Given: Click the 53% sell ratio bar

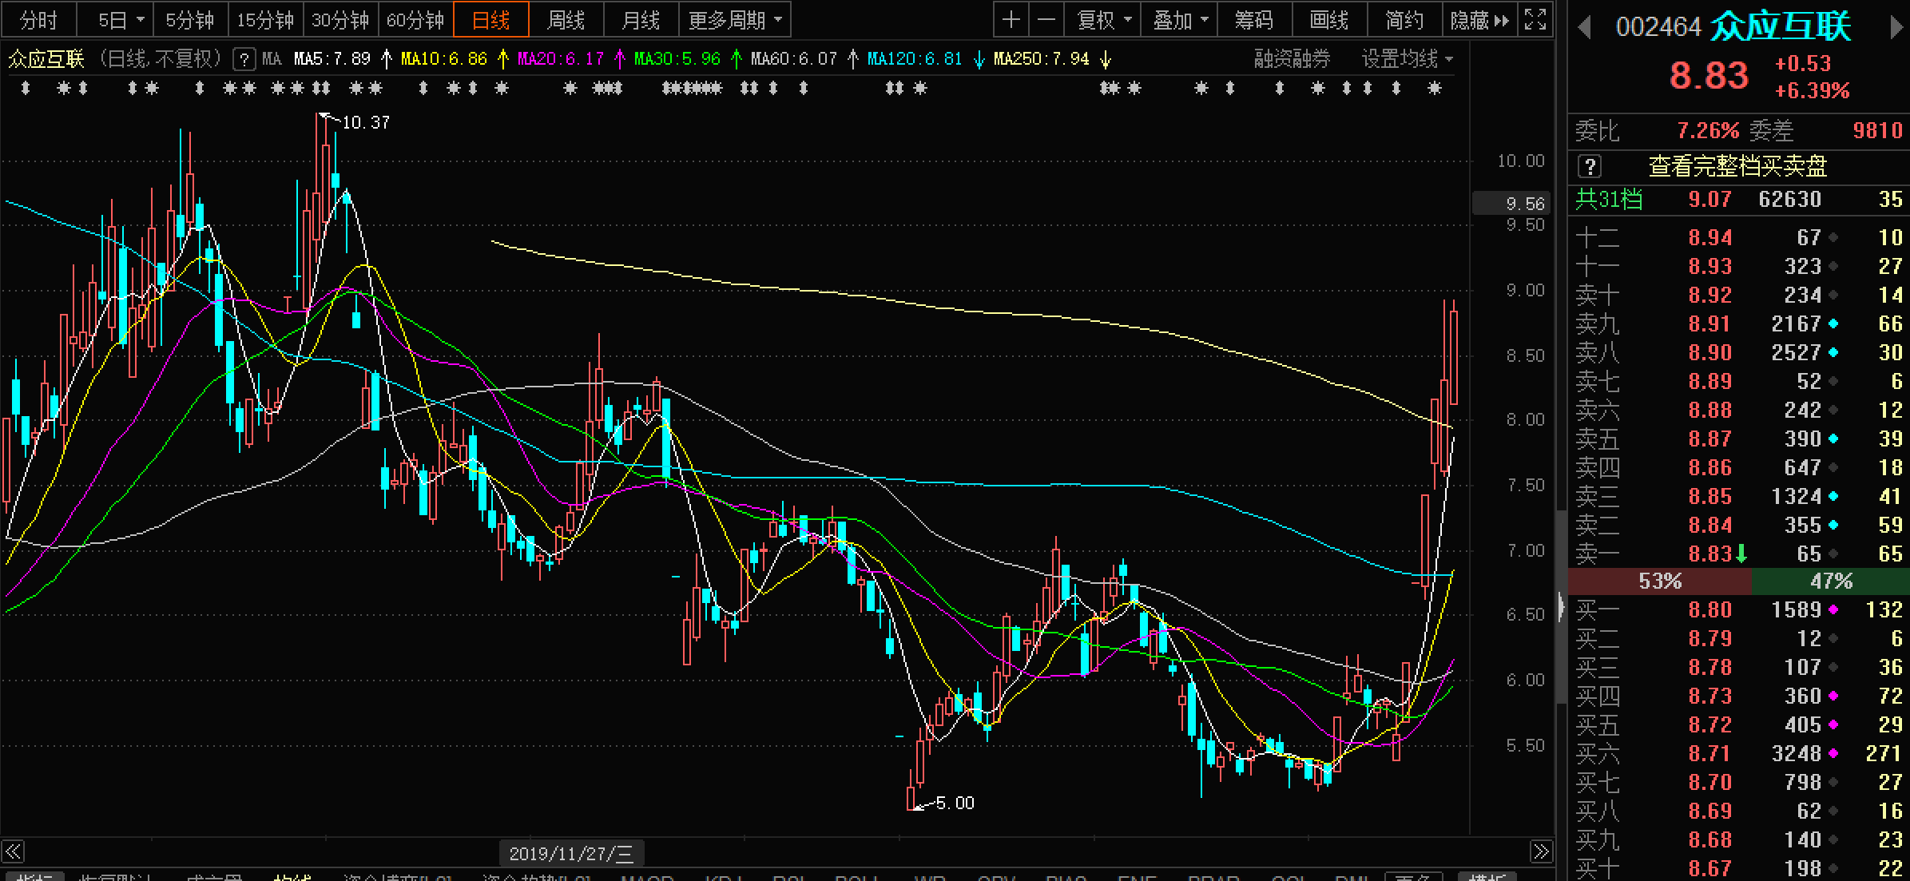Looking at the screenshot, I should coord(1660,581).
